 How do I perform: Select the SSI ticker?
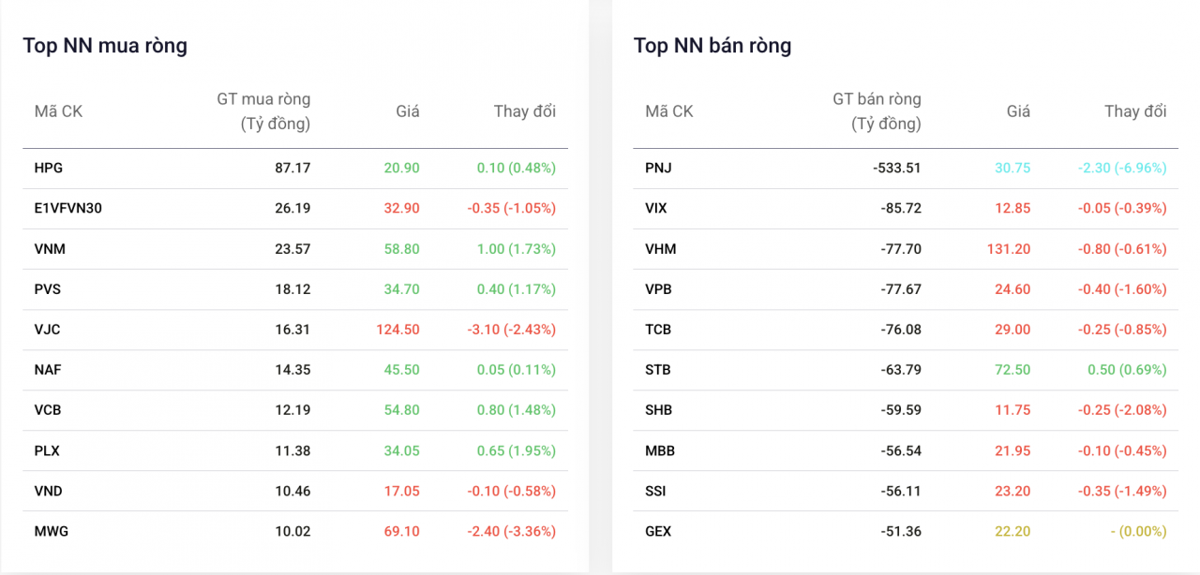click(656, 491)
